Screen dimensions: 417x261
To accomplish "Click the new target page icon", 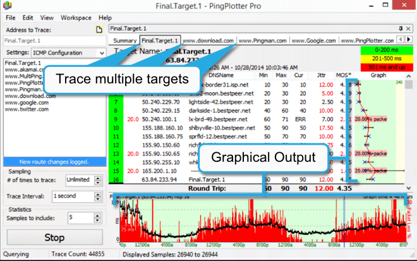I will (99, 30).
